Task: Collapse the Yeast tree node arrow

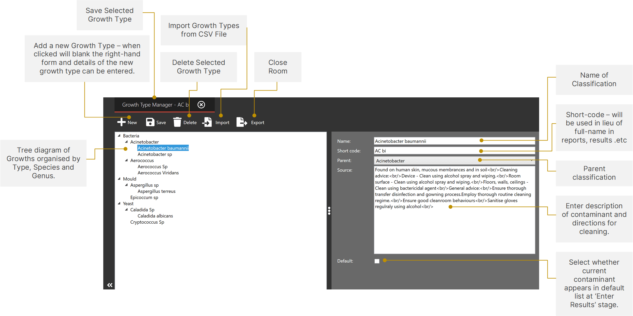Action: [x=119, y=204]
